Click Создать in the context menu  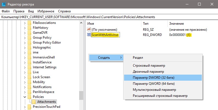coord(106,58)
